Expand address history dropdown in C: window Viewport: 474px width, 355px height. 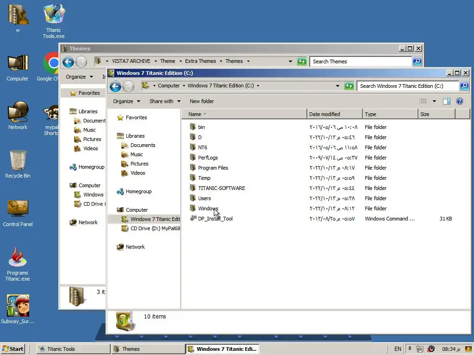tap(337, 86)
